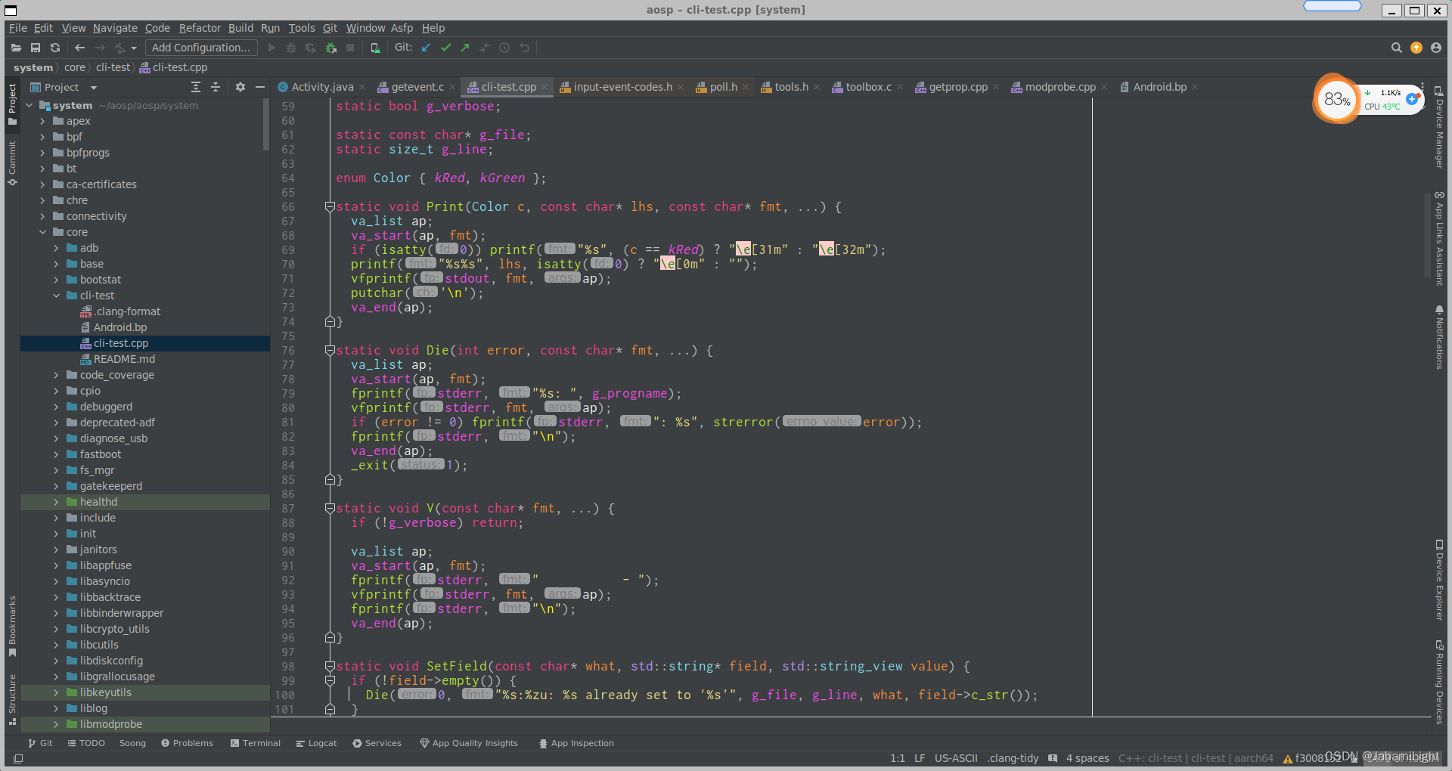
Task: Click Collapse All in Project panel
Action: pos(216,87)
